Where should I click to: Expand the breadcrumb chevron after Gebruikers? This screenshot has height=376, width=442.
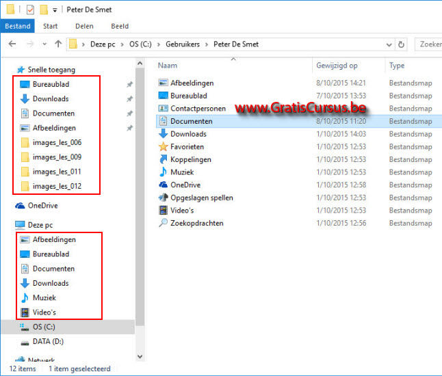pyautogui.click(x=207, y=44)
